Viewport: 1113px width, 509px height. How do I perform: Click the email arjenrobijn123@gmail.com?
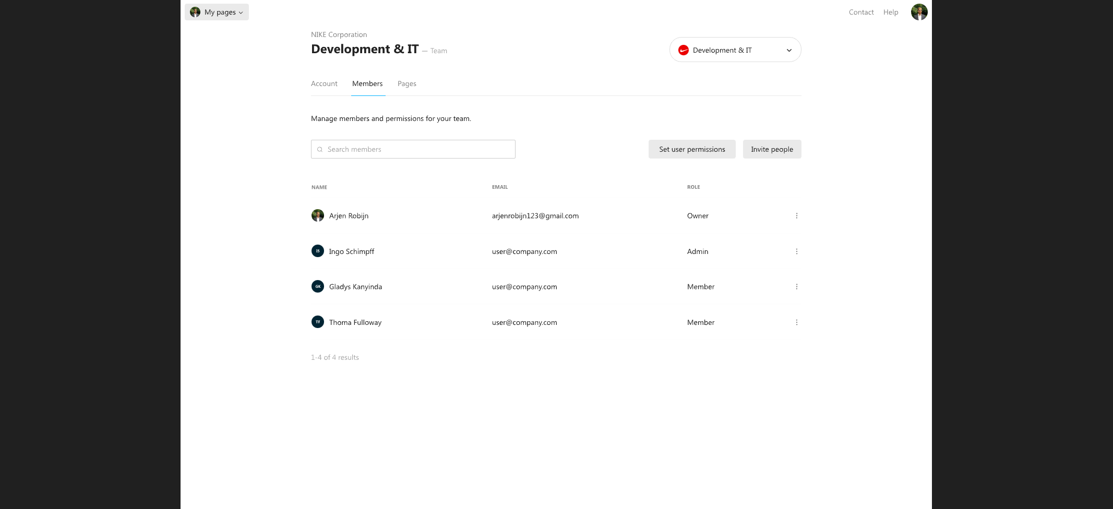pos(535,216)
